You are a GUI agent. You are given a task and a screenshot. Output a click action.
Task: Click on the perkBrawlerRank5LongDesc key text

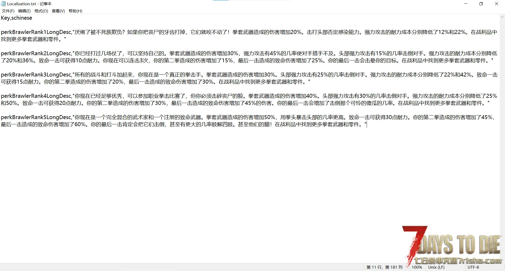tap(36, 117)
